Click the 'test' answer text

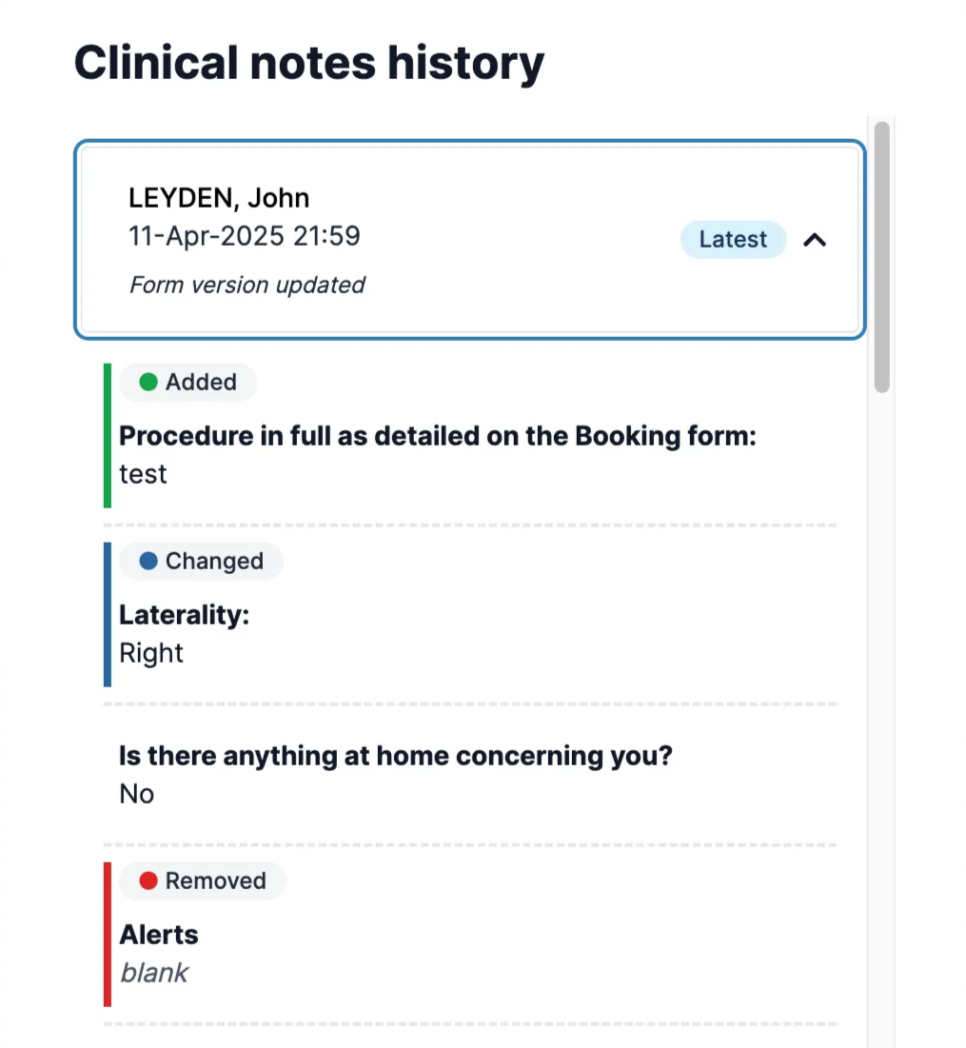click(143, 474)
